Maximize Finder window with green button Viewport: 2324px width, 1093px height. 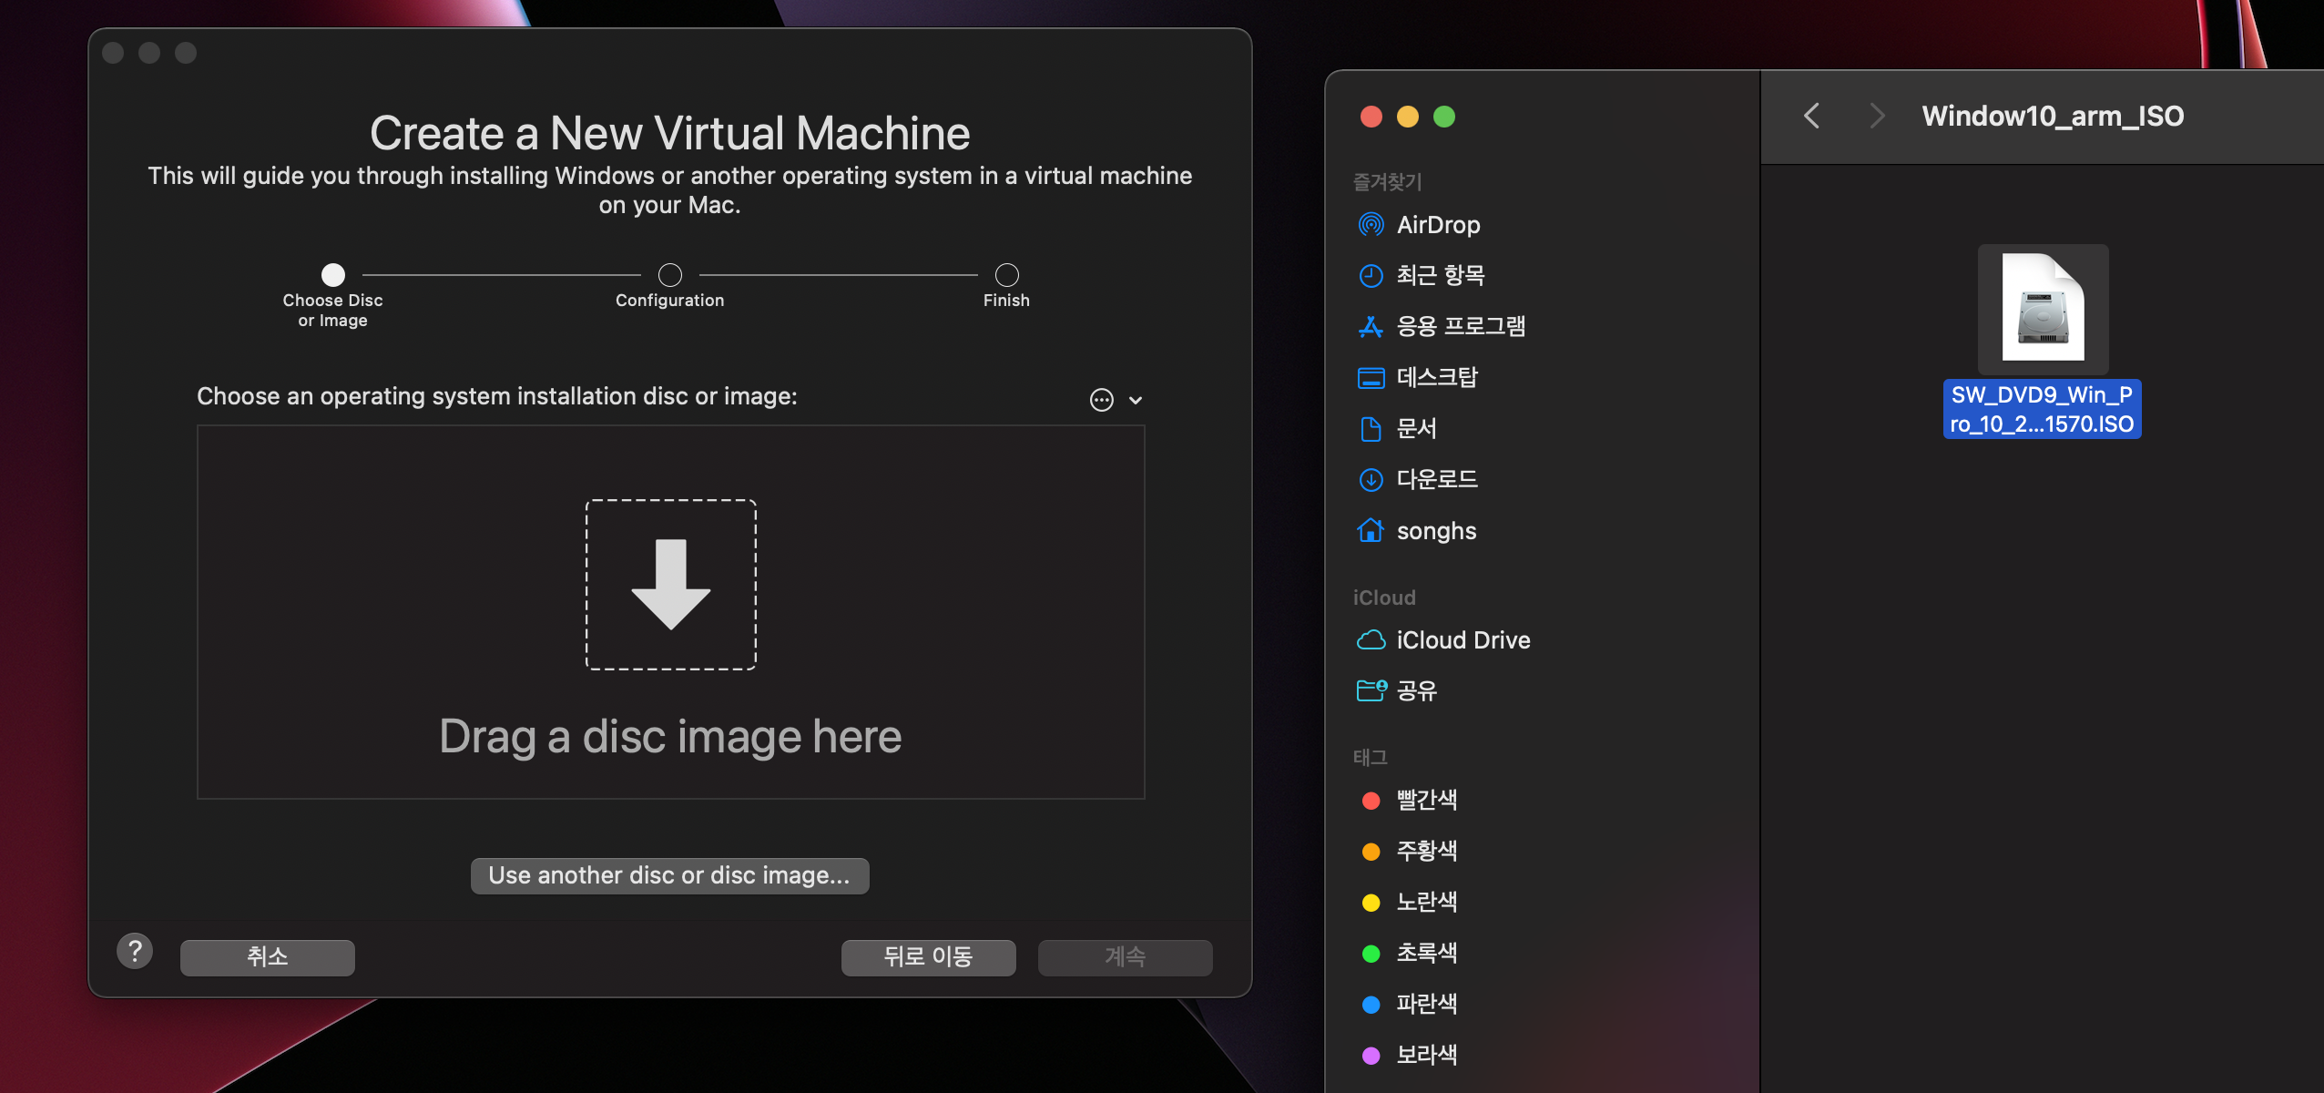point(1444,117)
